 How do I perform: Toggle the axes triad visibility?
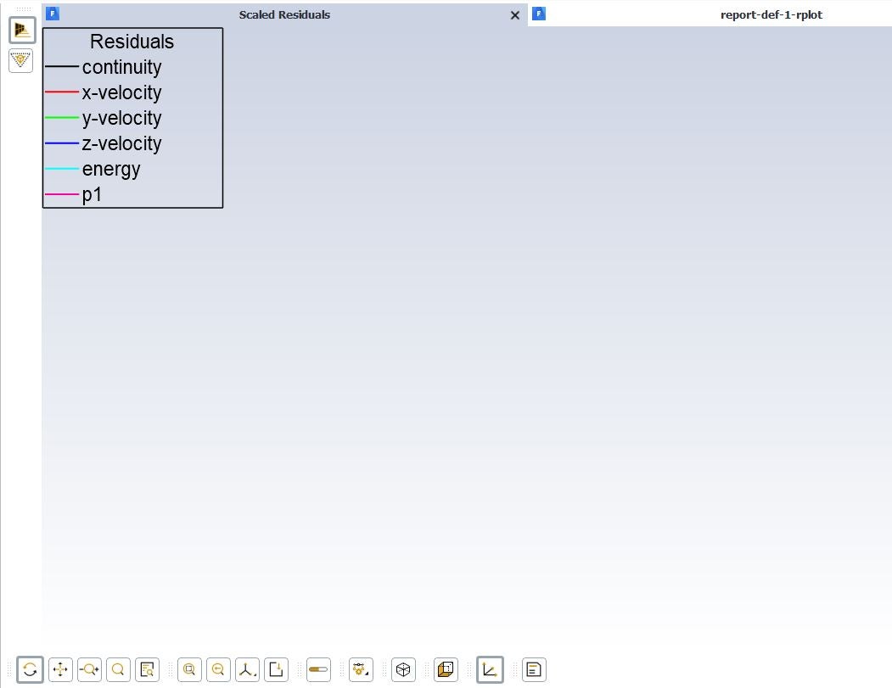coord(490,669)
